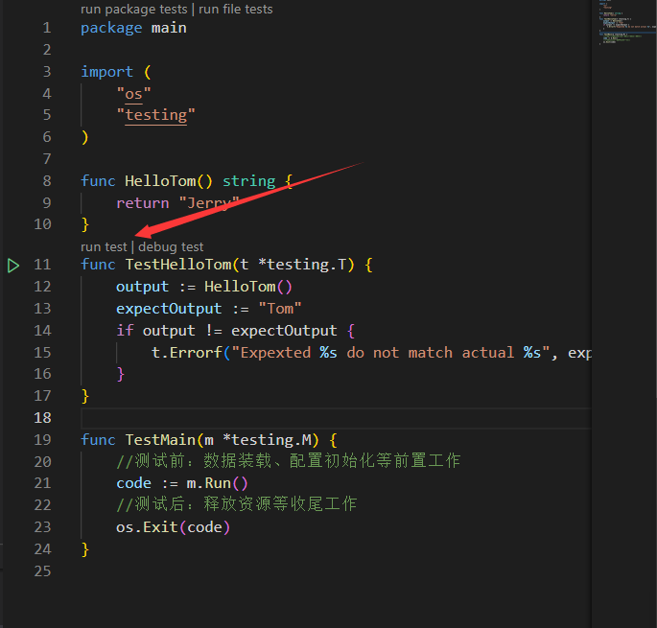Viewport: 657px width, 628px height.
Task: Click the Chinese comment on line 22
Action: point(236,504)
